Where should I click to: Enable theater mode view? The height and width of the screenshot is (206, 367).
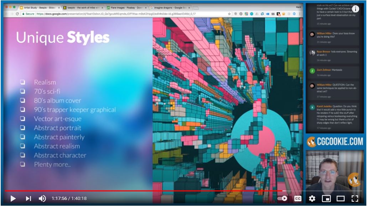click(x=341, y=199)
